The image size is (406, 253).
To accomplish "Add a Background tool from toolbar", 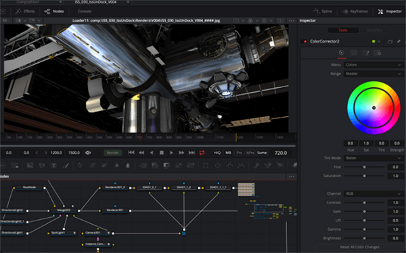I will click(x=30, y=166).
